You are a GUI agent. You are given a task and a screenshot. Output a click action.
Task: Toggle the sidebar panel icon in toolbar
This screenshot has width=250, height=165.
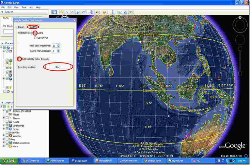[54, 12]
